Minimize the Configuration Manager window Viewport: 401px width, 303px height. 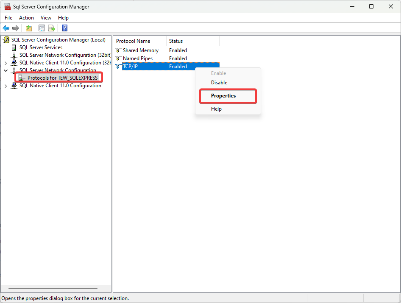pyautogui.click(x=352, y=6)
